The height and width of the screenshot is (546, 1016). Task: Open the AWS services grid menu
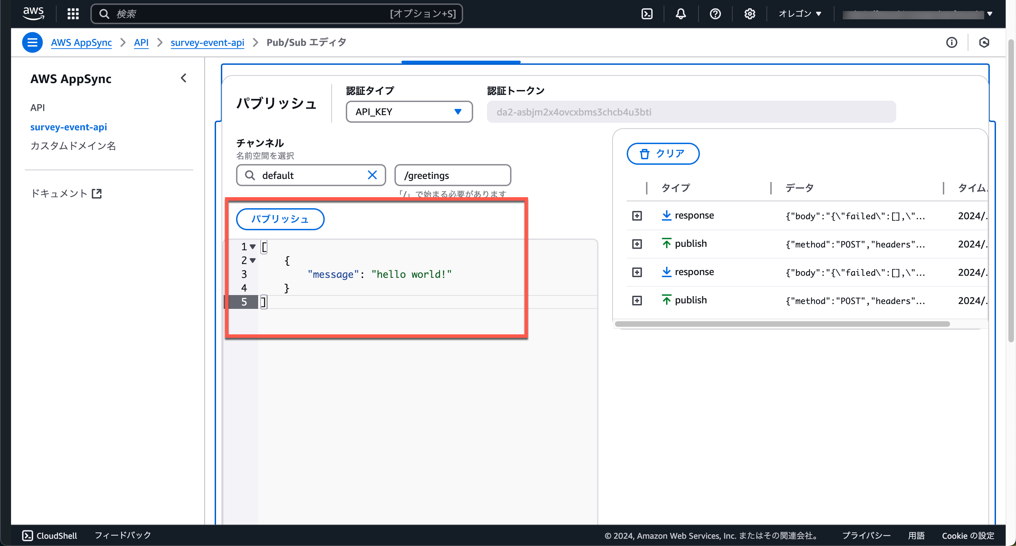click(x=73, y=14)
